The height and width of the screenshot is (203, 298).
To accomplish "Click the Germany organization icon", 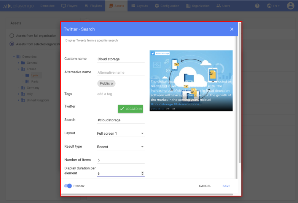I will 23,88.
